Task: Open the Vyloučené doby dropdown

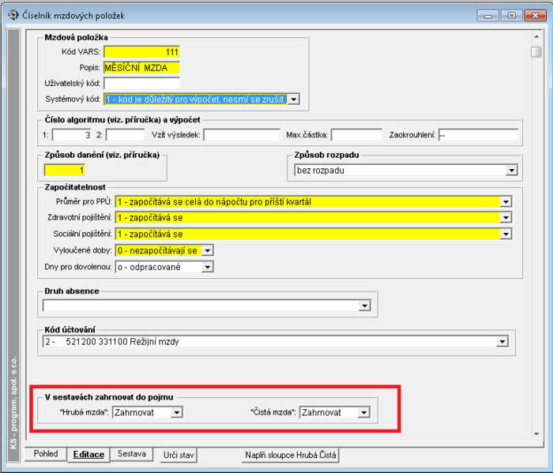Action: pos(208,250)
